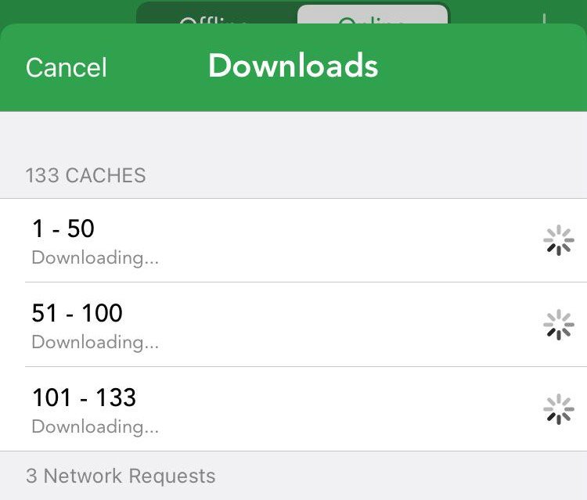Viewport: 587px width, 500px height.
Task: Click the dimmed background strip above the sheet
Action: tap(67, 11)
